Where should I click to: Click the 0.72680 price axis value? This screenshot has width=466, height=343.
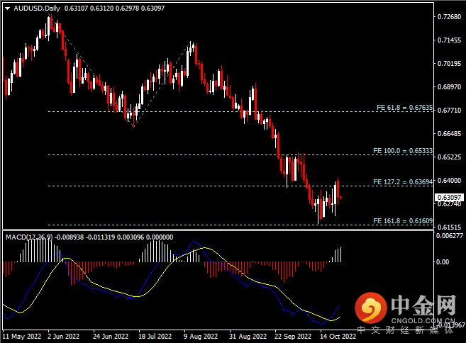pos(450,16)
